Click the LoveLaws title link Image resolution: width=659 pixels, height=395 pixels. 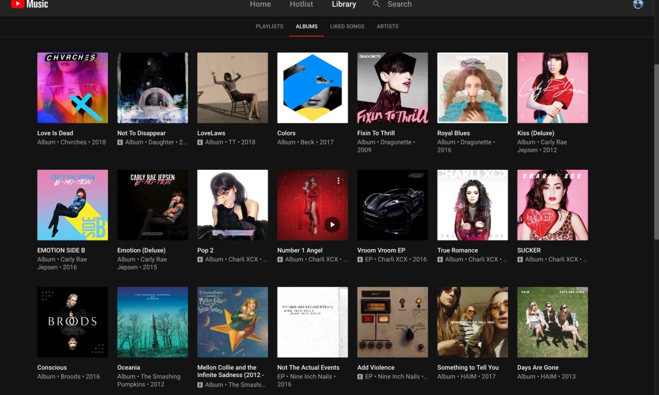211,133
